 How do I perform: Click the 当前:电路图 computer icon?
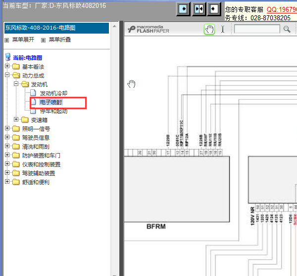coord(8,57)
